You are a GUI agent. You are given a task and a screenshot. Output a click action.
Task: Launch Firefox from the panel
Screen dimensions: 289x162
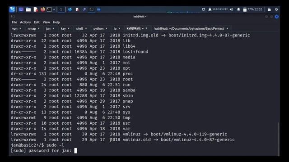(43, 9)
